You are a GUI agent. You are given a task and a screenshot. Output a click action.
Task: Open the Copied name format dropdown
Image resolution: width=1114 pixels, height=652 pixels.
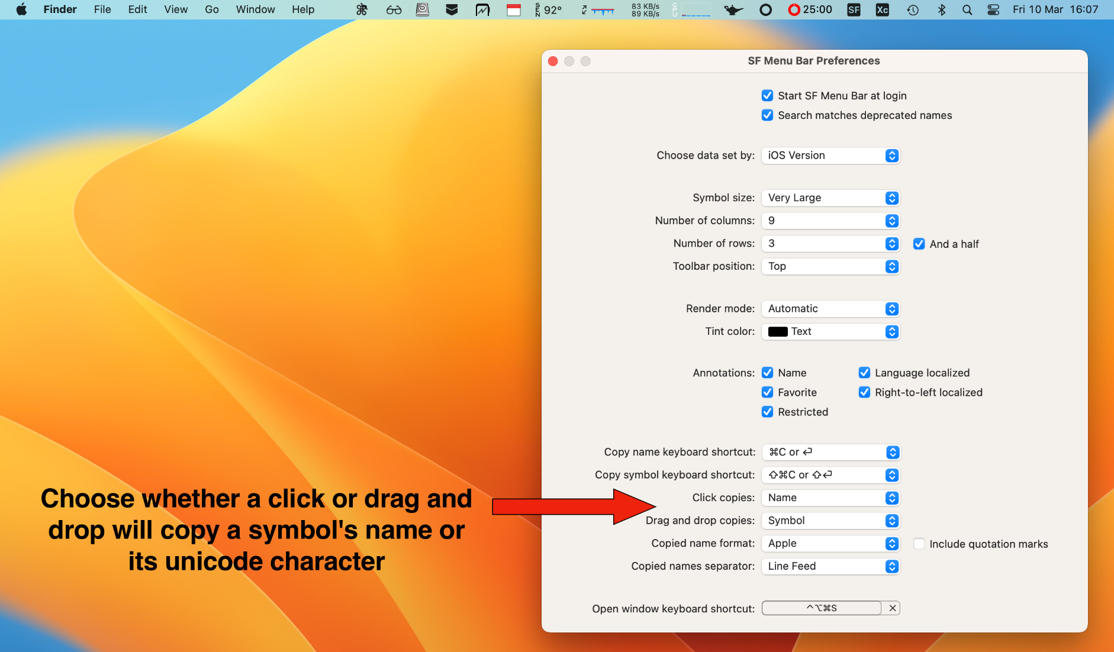pos(830,544)
